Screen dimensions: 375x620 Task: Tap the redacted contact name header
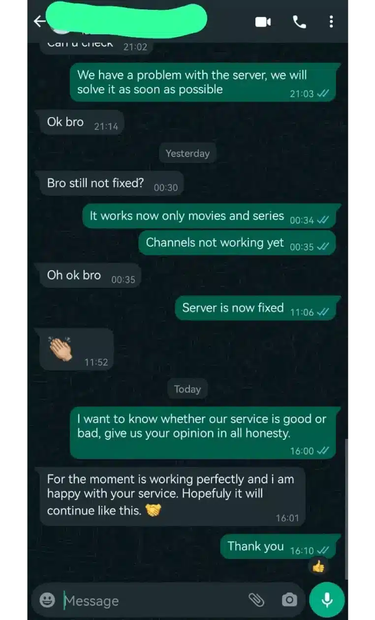point(125,21)
